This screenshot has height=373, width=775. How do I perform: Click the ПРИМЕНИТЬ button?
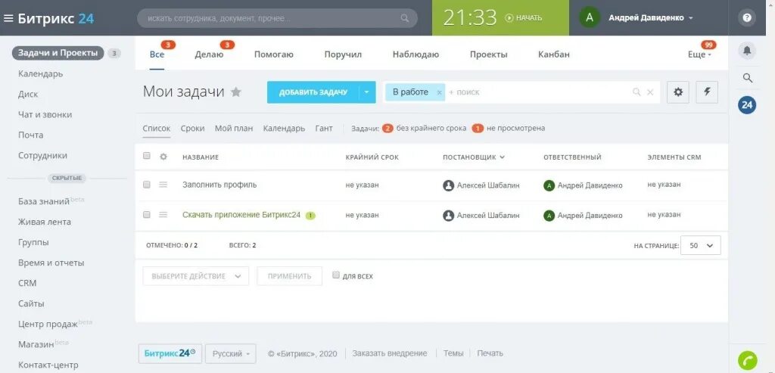[x=290, y=276]
